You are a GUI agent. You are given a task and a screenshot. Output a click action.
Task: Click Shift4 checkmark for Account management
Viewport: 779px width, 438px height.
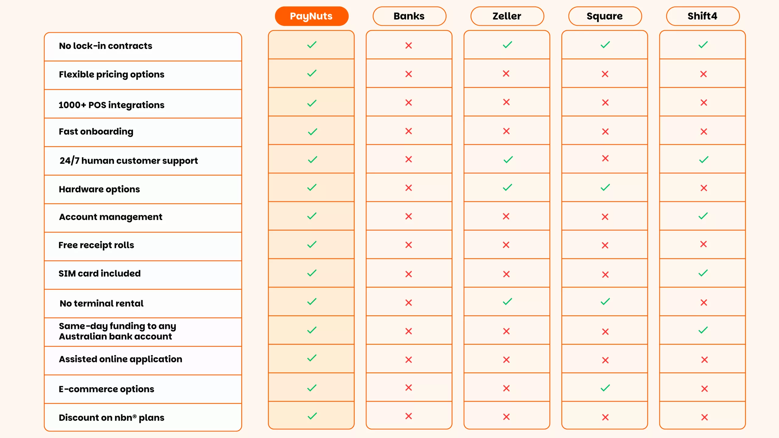tap(703, 216)
